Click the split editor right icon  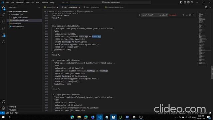tap(206, 7)
